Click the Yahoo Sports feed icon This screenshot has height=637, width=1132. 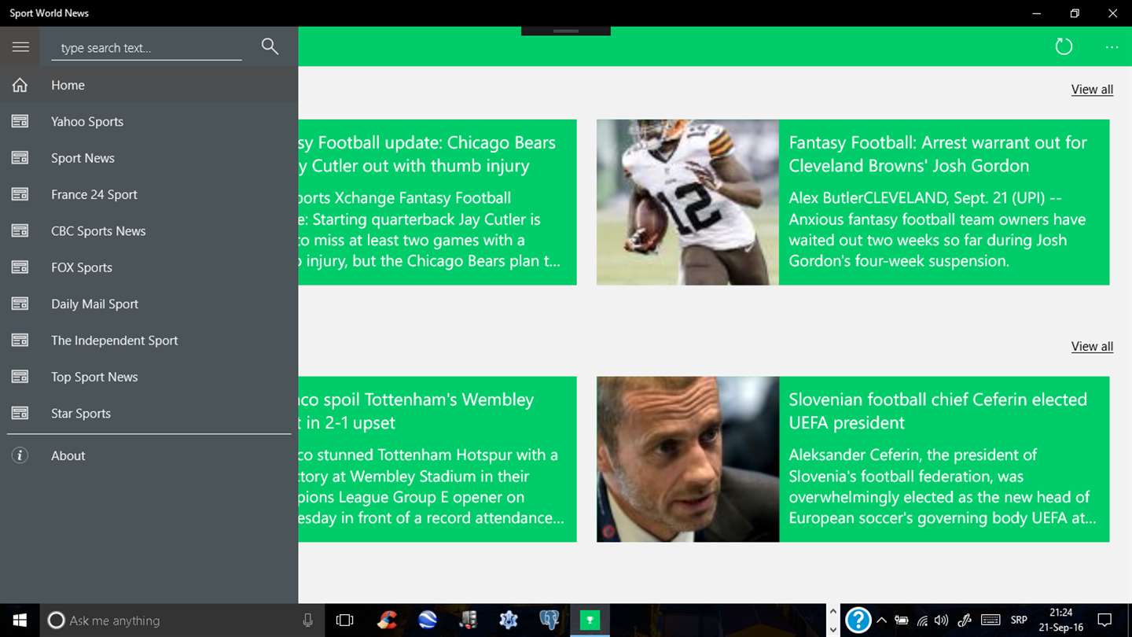(x=20, y=121)
